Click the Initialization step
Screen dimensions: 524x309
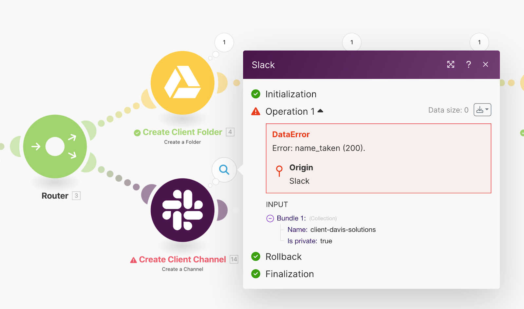(x=291, y=94)
